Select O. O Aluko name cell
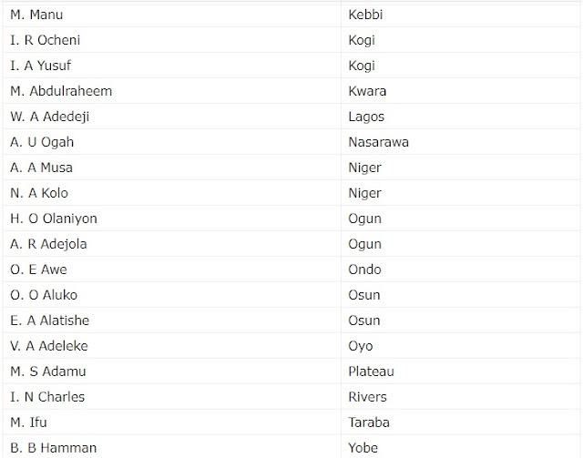Viewport: 583px width, 458px height. [x=44, y=295]
